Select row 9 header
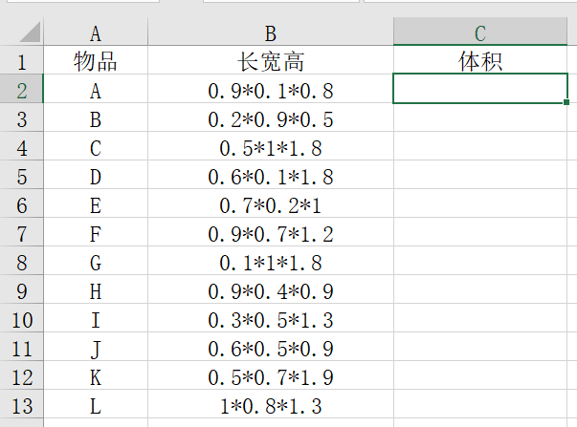 [22, 289]
